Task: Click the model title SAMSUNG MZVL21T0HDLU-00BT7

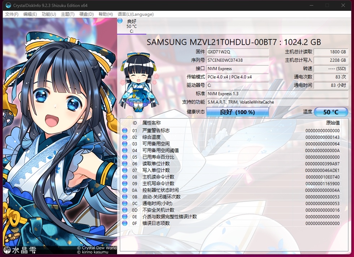Action: click(212, 42)
